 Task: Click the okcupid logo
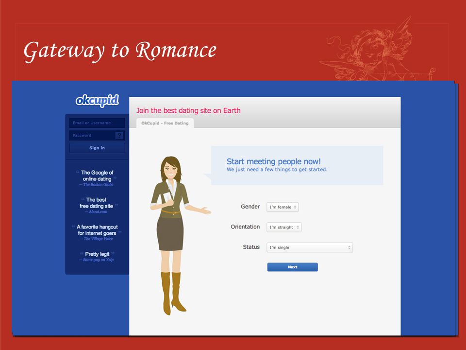[97, 101]
